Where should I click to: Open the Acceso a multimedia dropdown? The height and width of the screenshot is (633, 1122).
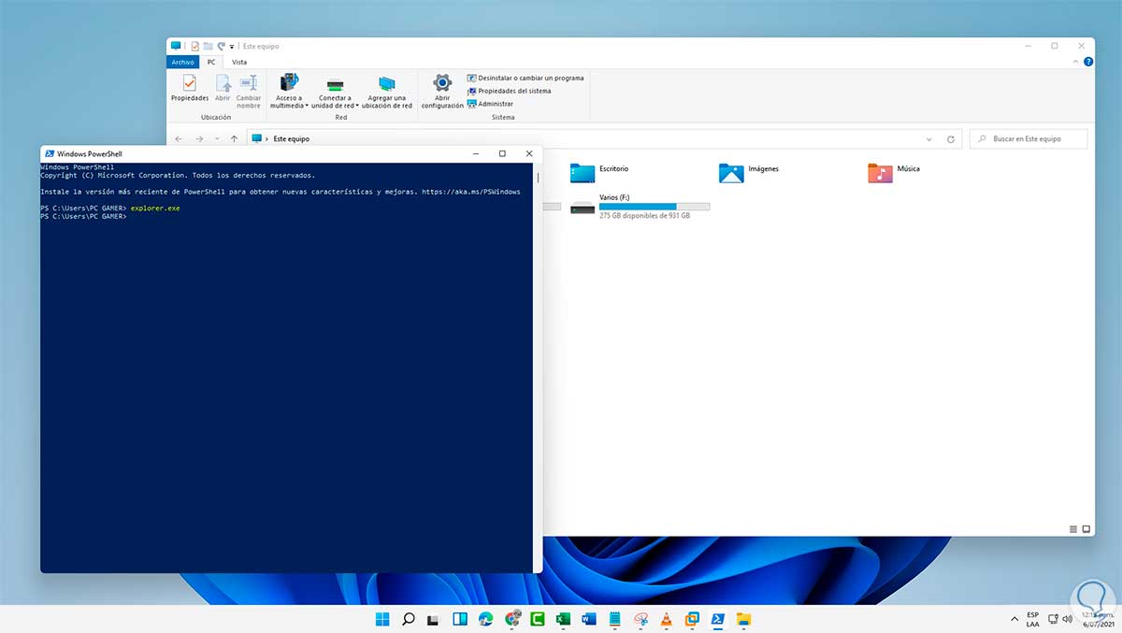coord(289,92)
